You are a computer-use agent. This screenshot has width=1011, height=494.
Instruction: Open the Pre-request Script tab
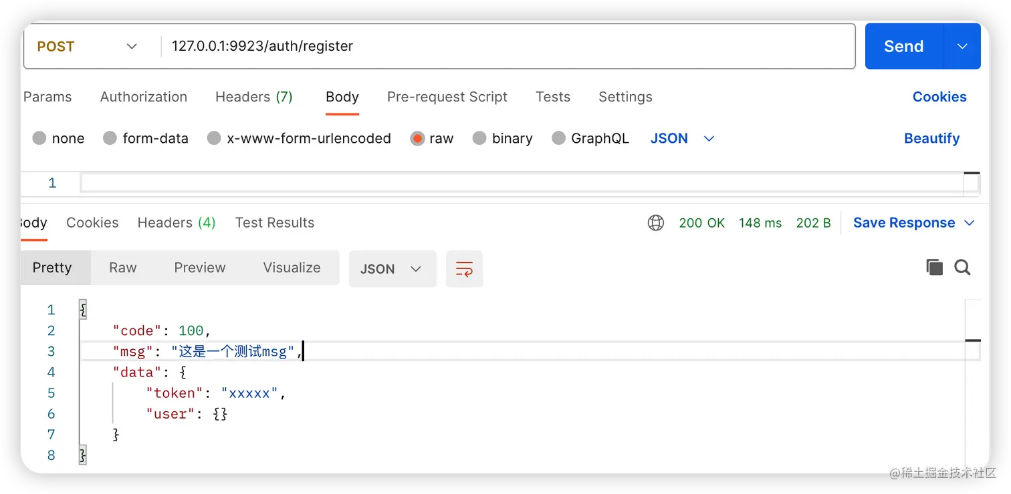pyautogui.click(x=447, y=97)
